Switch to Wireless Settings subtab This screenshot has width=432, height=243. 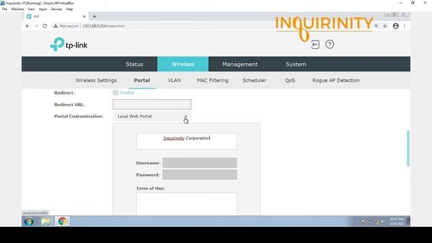[96, 80]
